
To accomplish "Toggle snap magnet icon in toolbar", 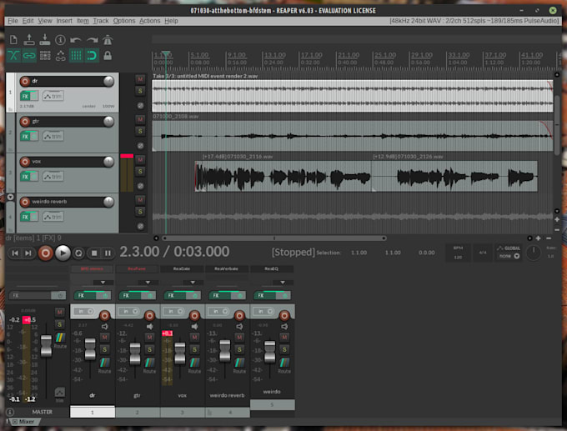I will pyautogui.click(x=92, y=56).
